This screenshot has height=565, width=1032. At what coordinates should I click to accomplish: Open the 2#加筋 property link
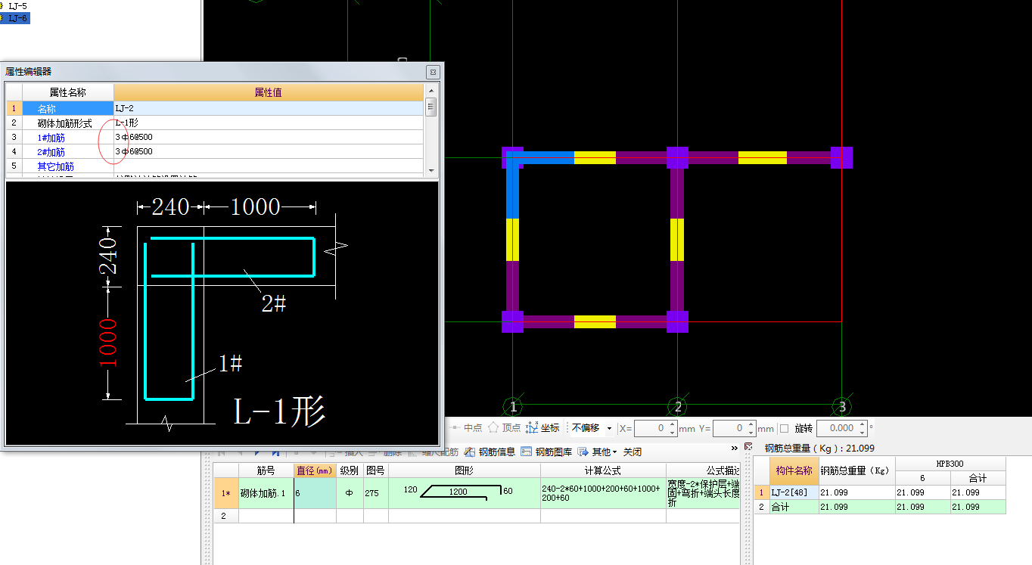tap(51, 152)
